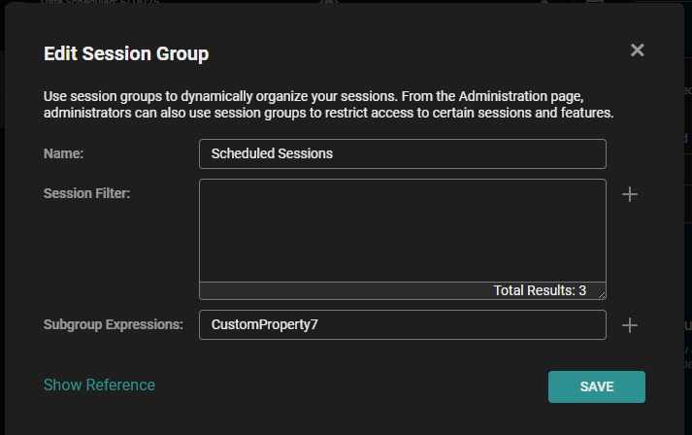Place cursor in CustomProperty7 text

pyautogui.click(x=264, y=325)
